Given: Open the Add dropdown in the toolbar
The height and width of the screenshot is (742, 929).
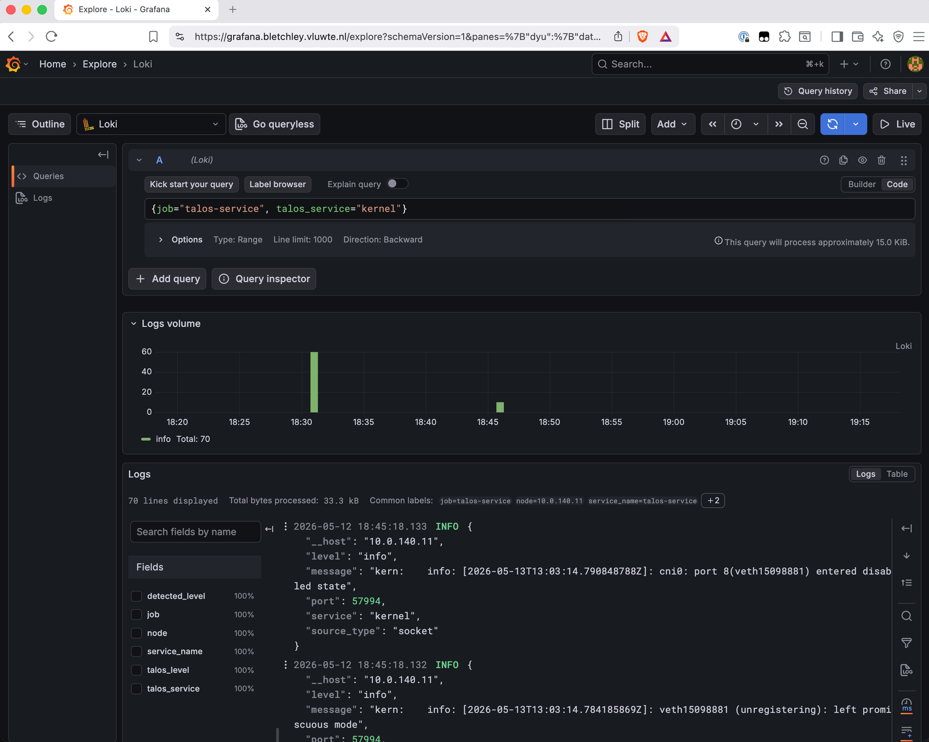Looking at the screenshot, I should coord(673,124).
